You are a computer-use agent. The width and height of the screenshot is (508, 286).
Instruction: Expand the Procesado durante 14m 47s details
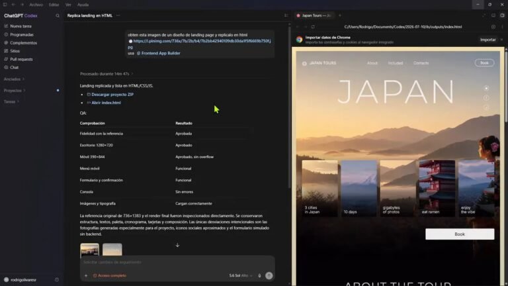point(106,74)
